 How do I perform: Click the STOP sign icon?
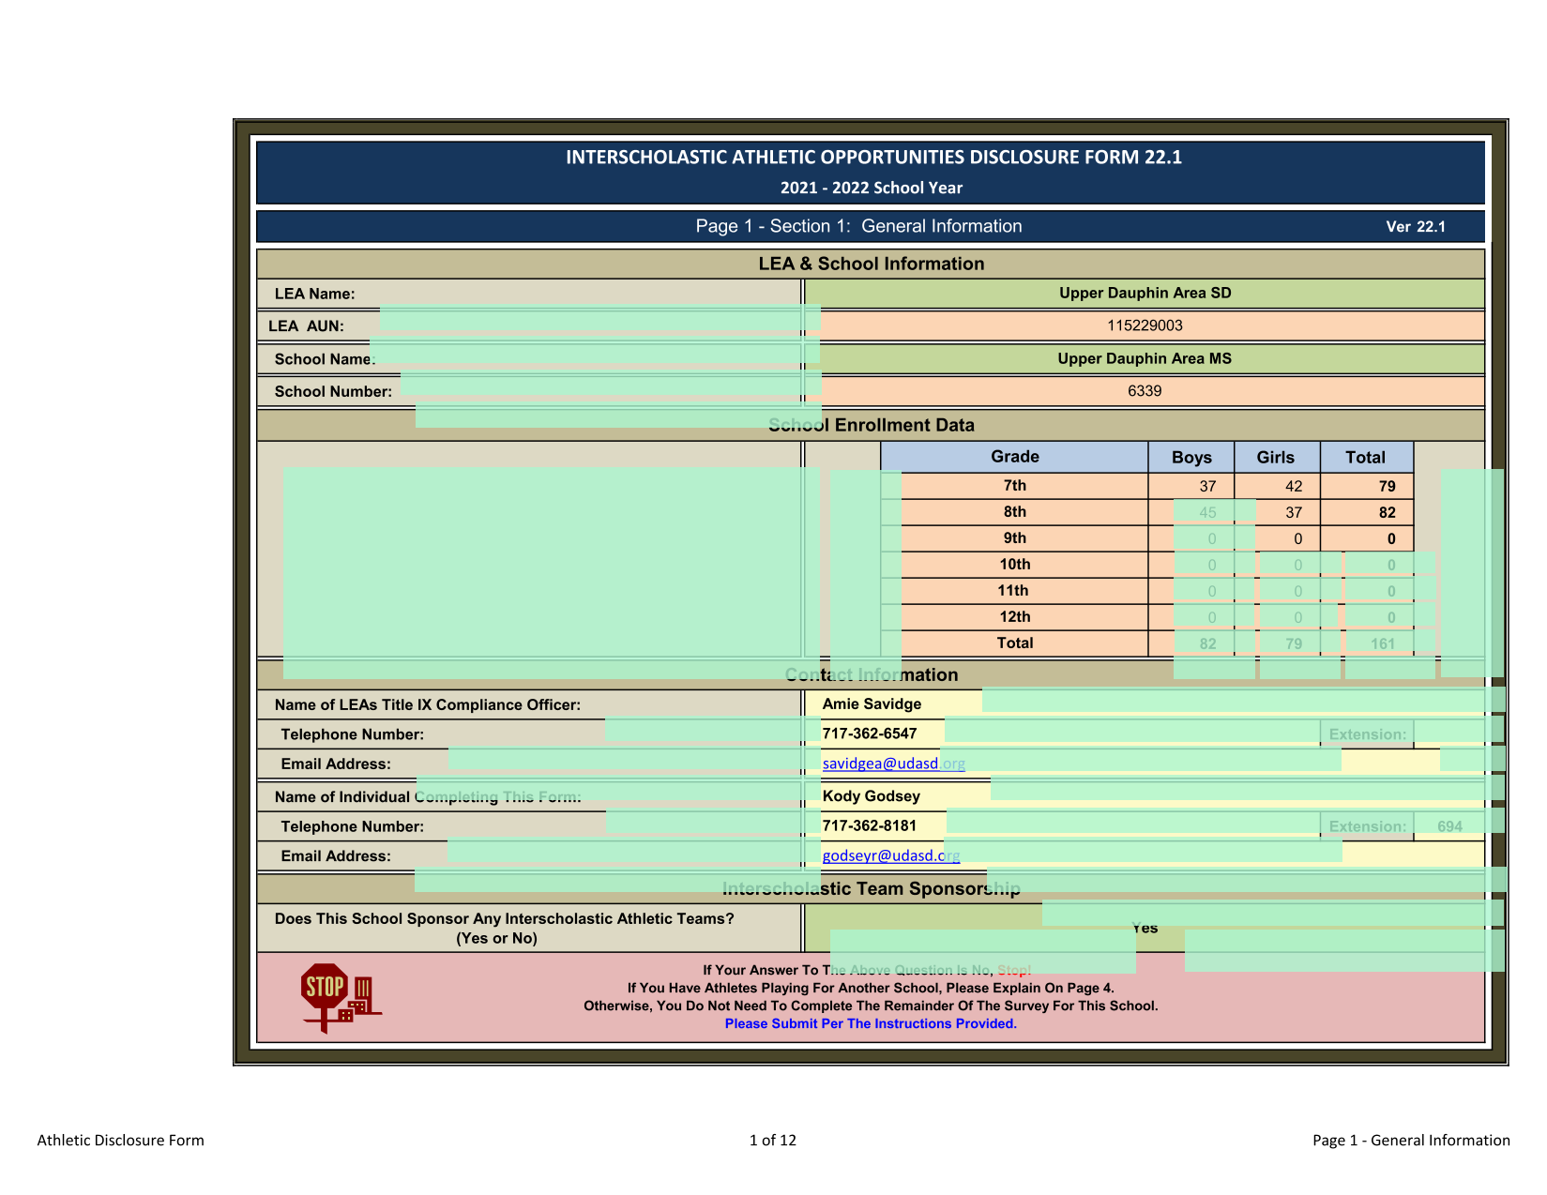[341, 998]
